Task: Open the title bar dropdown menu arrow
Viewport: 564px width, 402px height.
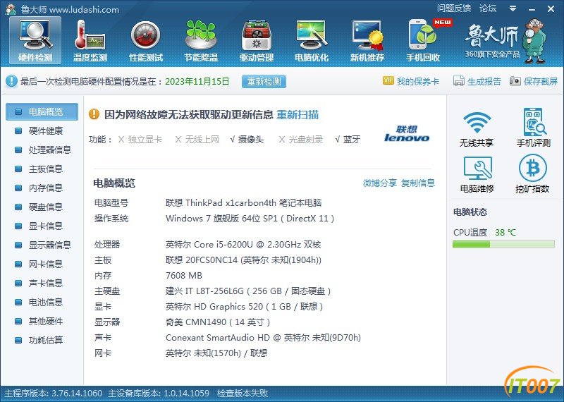Action: coord(513,8)
